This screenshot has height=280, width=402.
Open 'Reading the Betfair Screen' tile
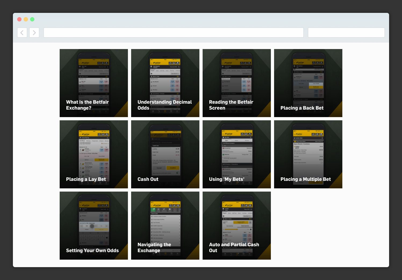[x=237, y=83]
